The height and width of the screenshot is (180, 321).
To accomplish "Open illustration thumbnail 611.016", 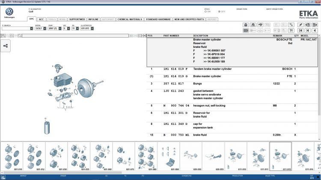I will click(303, 156).
